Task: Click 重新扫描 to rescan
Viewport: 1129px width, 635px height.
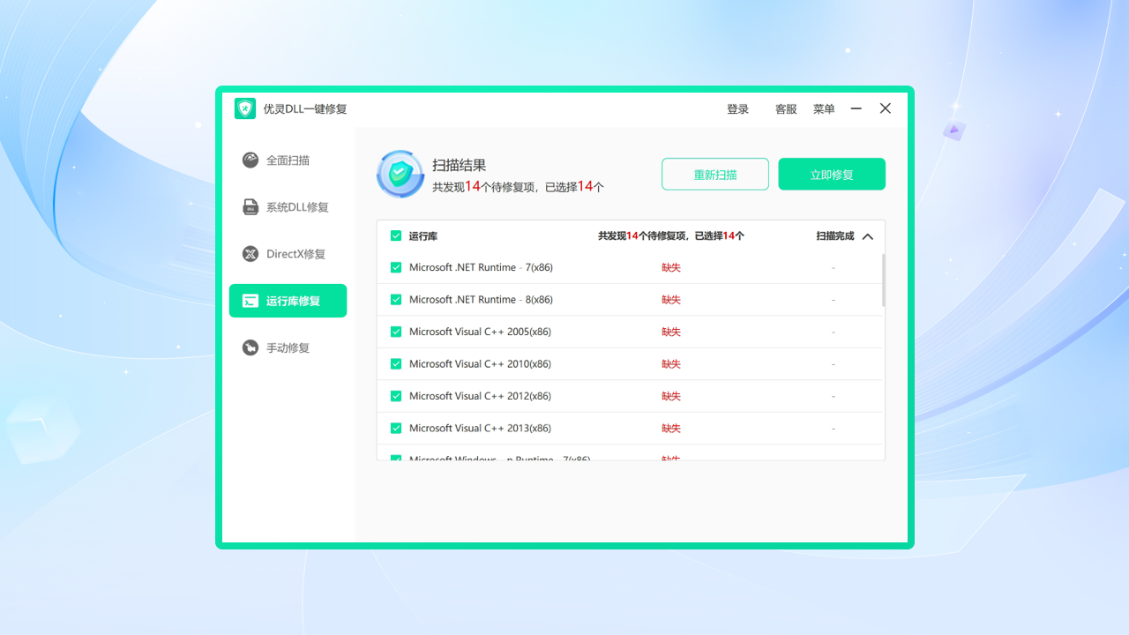Action: [x=714, y=174]
